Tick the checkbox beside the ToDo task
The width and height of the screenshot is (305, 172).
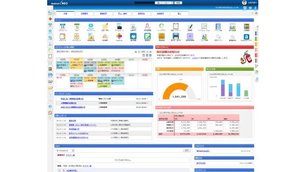pos(59,171)
